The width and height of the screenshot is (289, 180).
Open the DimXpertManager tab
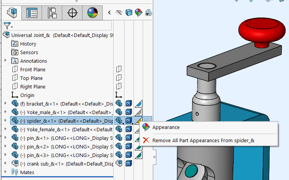coord(72,13)
